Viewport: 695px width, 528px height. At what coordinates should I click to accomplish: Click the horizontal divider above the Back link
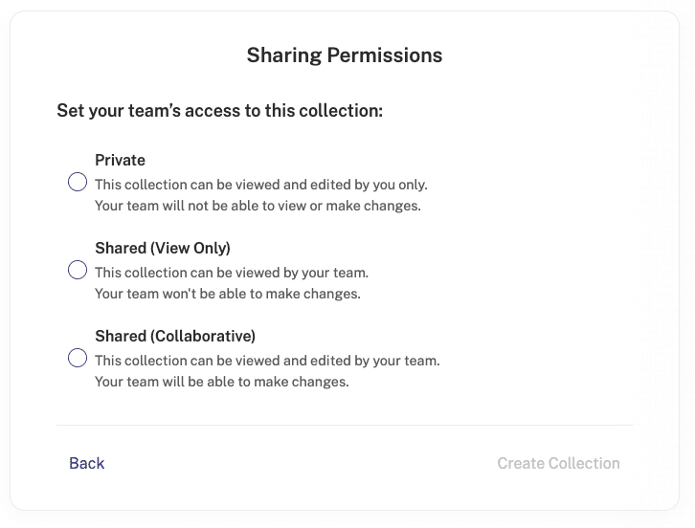point(345,426)
